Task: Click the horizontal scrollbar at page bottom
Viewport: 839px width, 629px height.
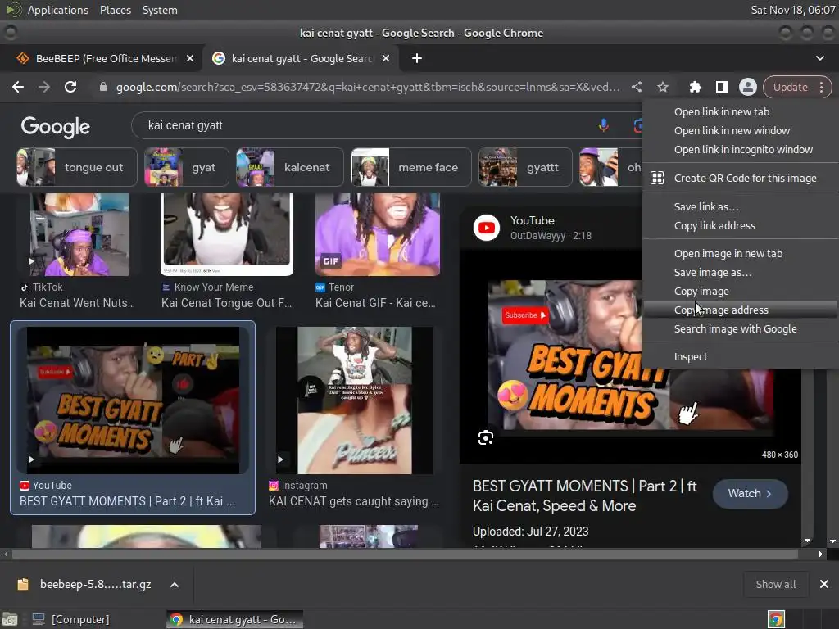Action: 405,554
